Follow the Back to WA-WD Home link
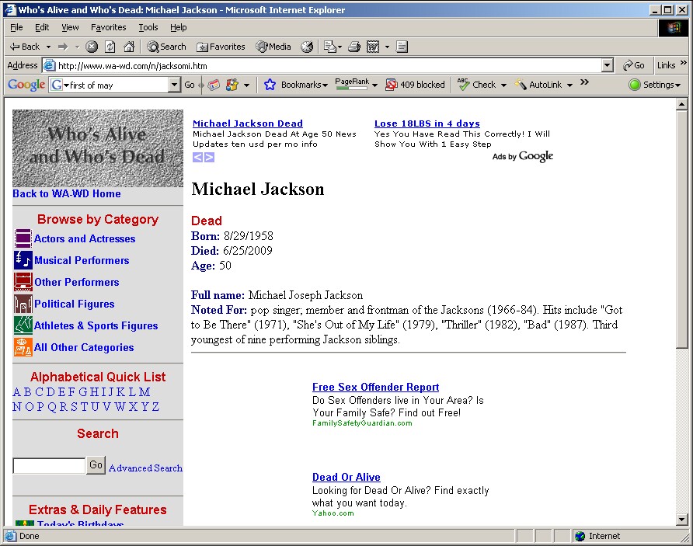Screen dimensions: 693x546 (x=66, y=193)
